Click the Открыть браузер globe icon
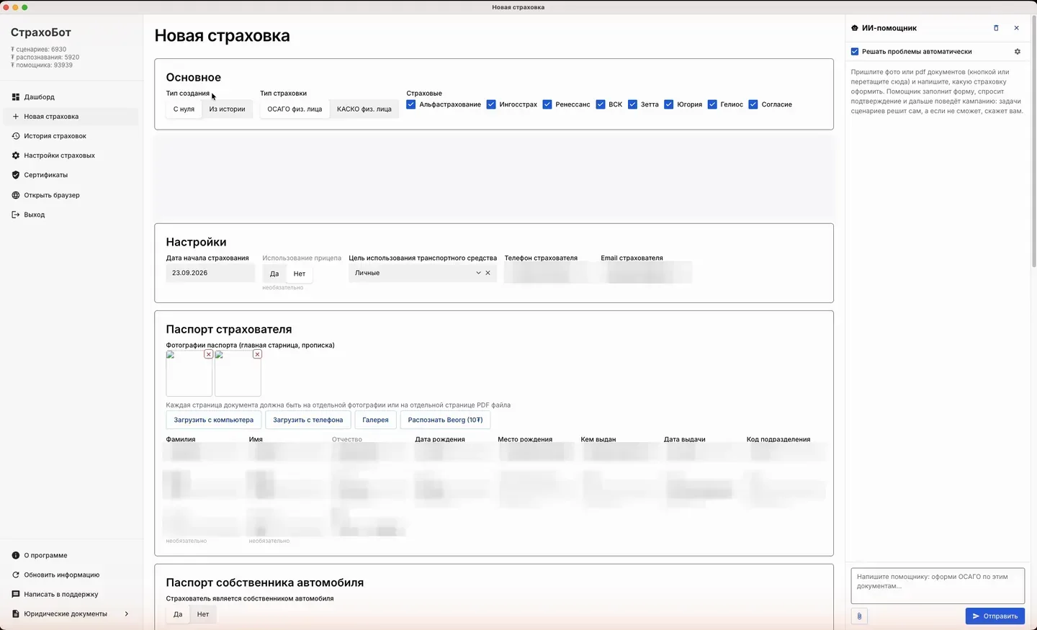Viewport: 1037px width, 630px height. (16, 195)
